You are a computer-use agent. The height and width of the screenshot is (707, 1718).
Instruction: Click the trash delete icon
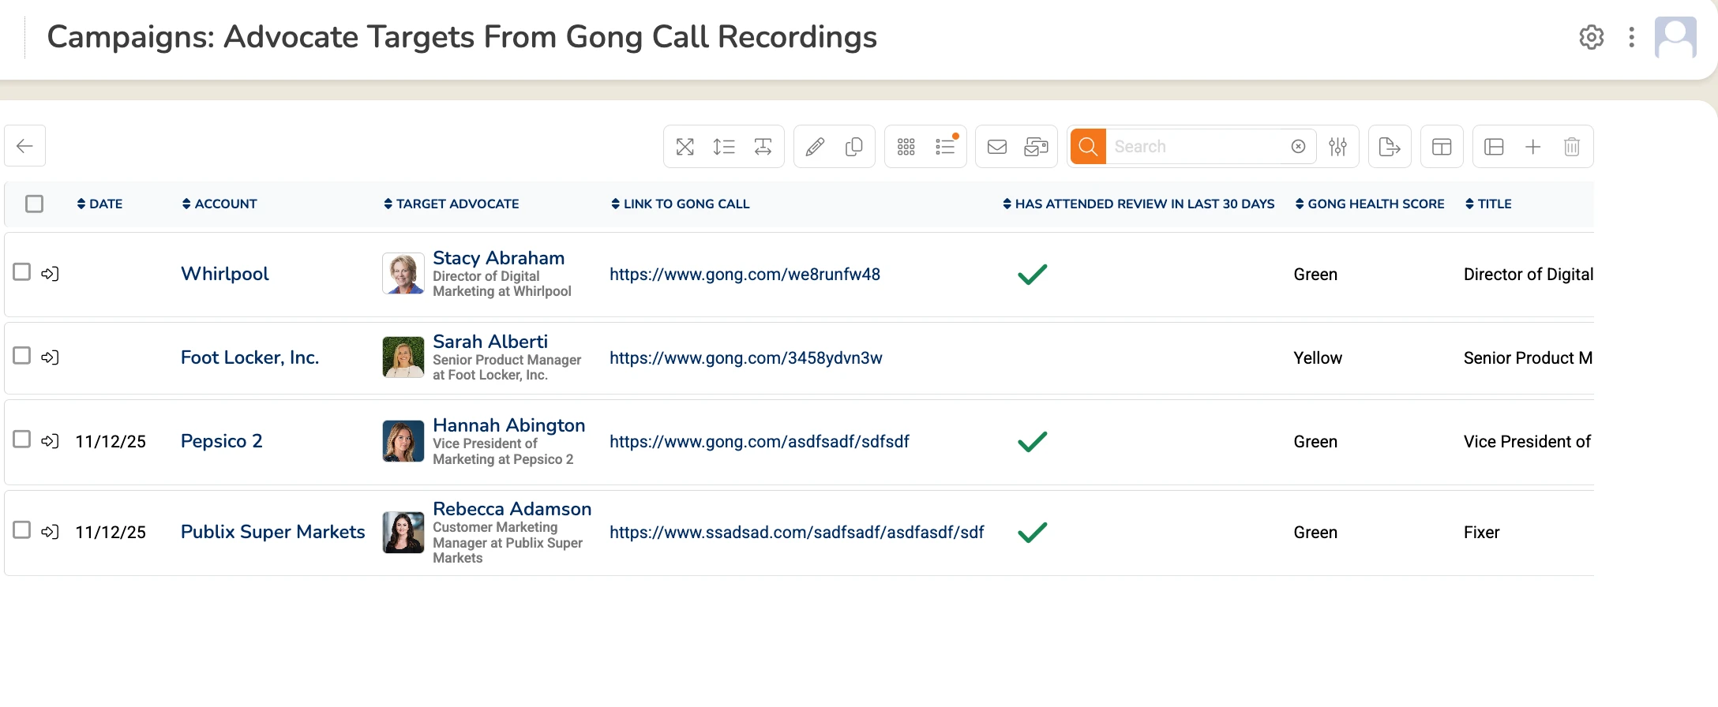(x=1572, y=147)
